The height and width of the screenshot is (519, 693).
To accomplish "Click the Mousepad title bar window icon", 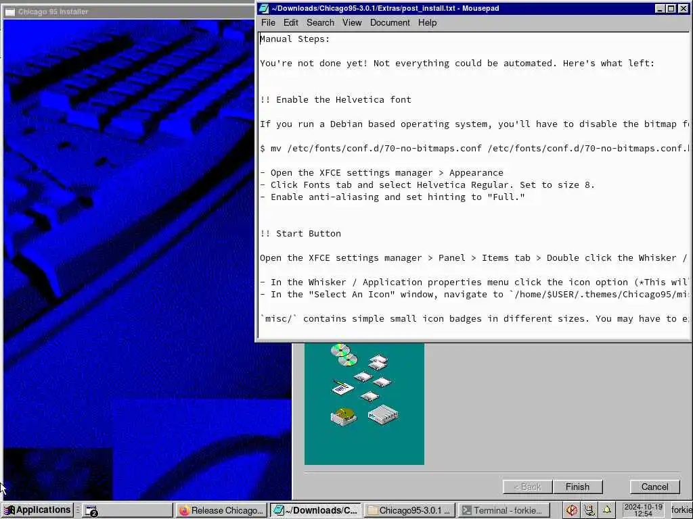I will pos(264,8).
